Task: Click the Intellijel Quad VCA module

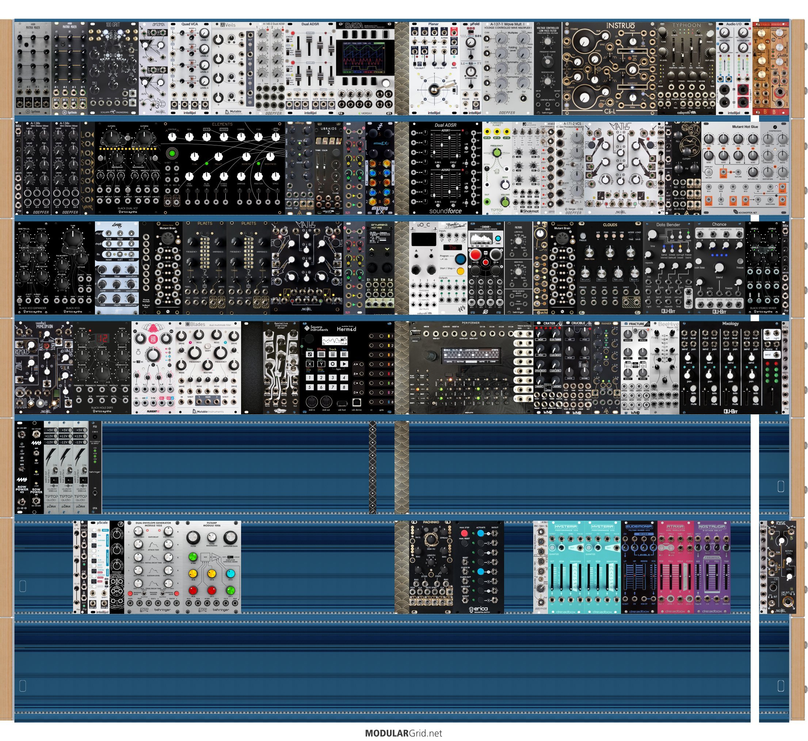Action: point(190,68)
